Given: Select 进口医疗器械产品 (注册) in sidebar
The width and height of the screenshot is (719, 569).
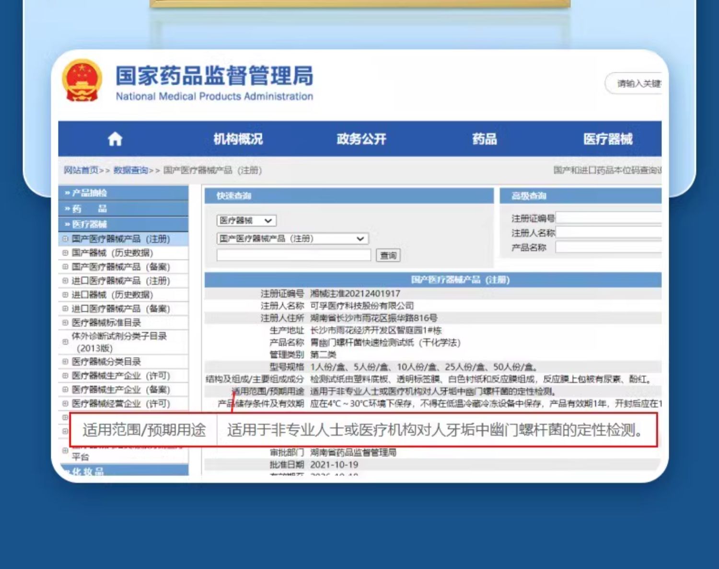Looking at the screenshot, I should [121, 281].
